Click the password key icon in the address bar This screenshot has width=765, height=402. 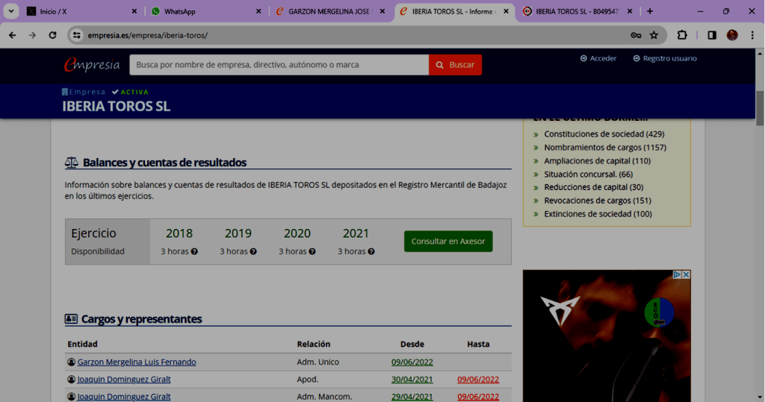pyautogui.click(x=635, y=35)
